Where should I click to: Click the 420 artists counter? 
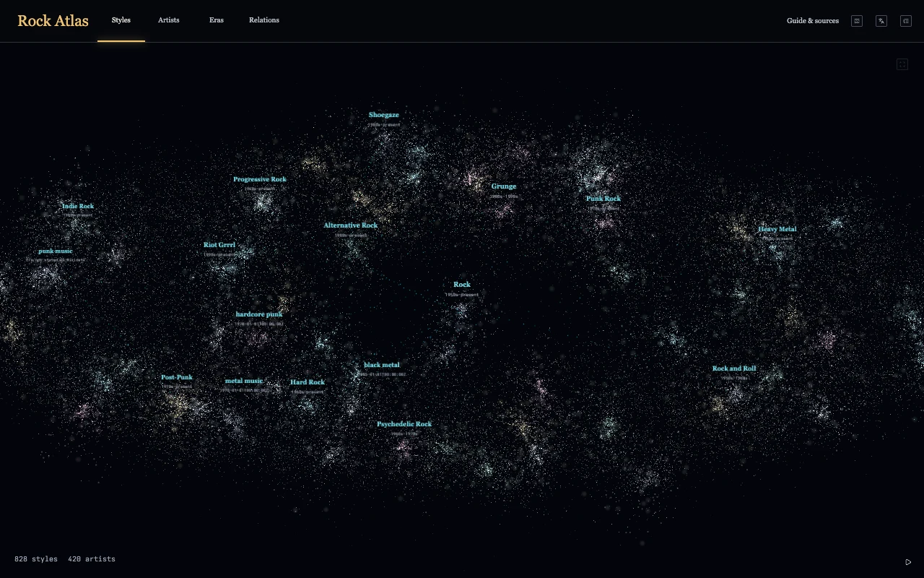(x=92, y=559)
